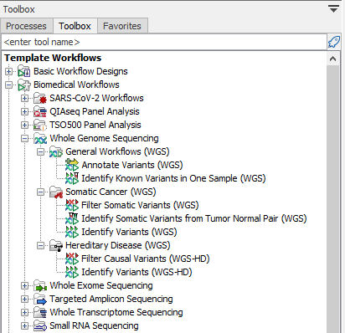Collapse the General Workflows (WGS) node
This screenshot has width=345, height=333.
41,151
